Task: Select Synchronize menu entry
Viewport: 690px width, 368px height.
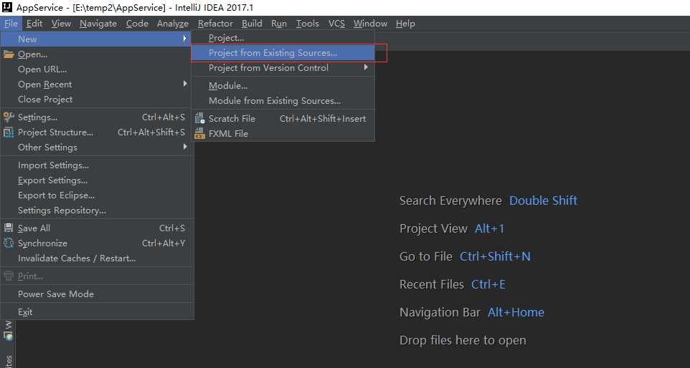Action: 96,243
